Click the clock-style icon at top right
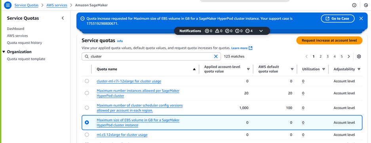 point(366,5)
